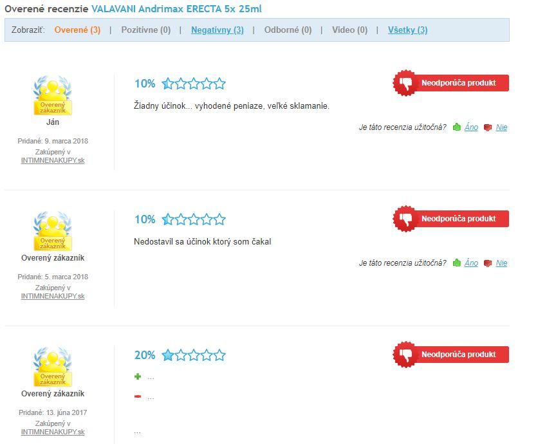
Task: Click Neodporúča produkt badge on Ján's review
Action: pos(451,83)
